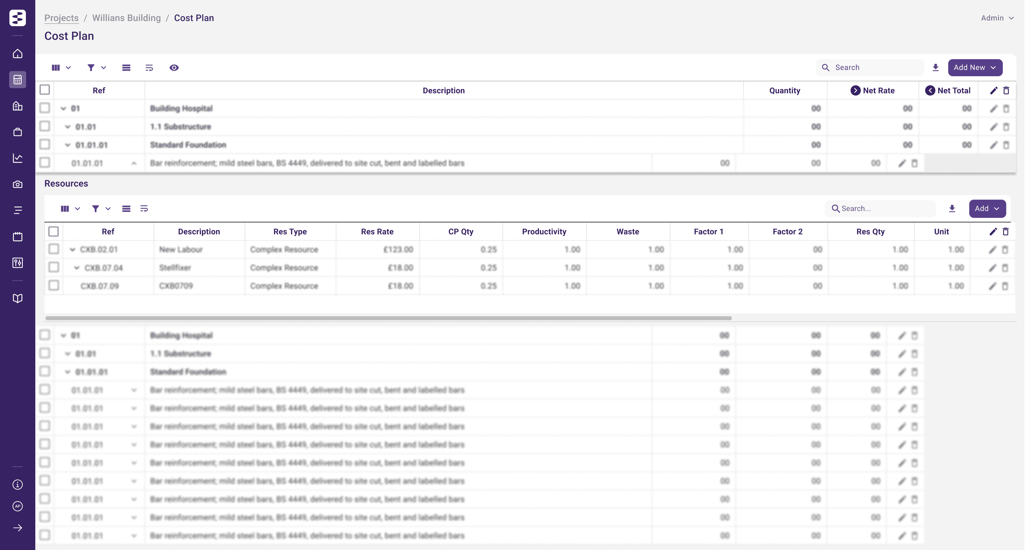Open the book icon in the sidebar

(18, 299)
